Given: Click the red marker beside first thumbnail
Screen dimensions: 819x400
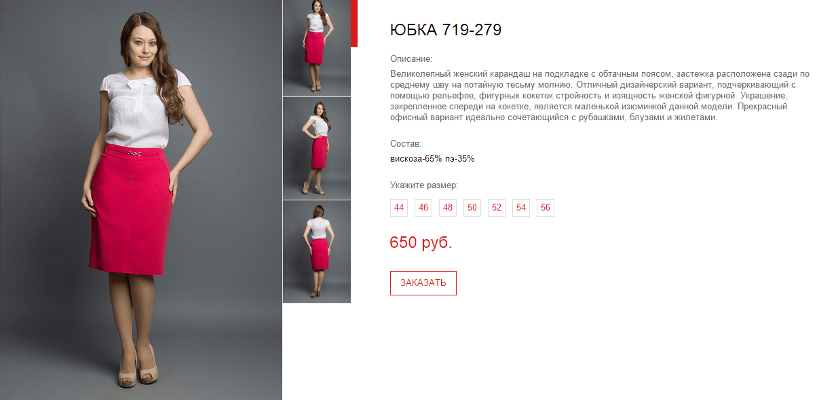Looking at the screenshot, I should (354, 23).
